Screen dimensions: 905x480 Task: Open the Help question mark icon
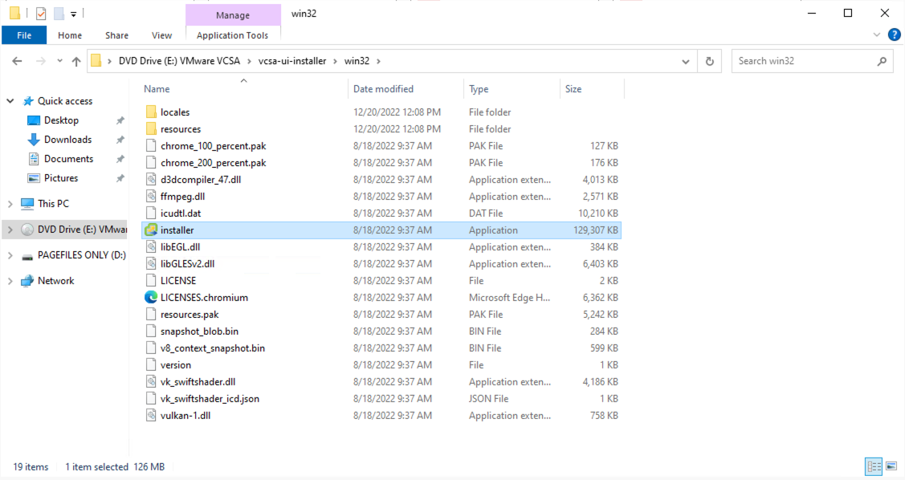[x=894, y=35]
